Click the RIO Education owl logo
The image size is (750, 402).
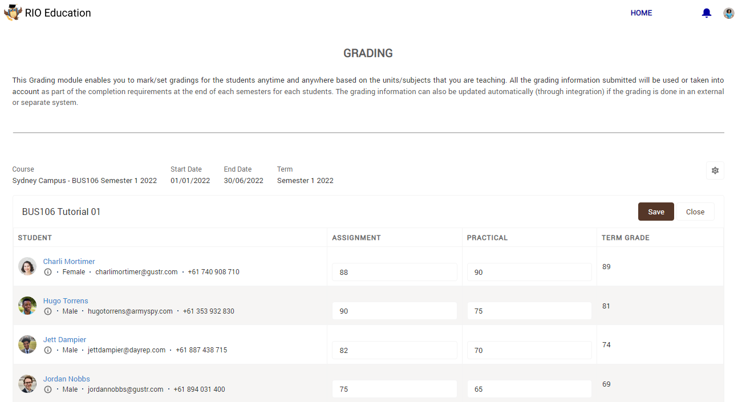click(x=13, y=13)
